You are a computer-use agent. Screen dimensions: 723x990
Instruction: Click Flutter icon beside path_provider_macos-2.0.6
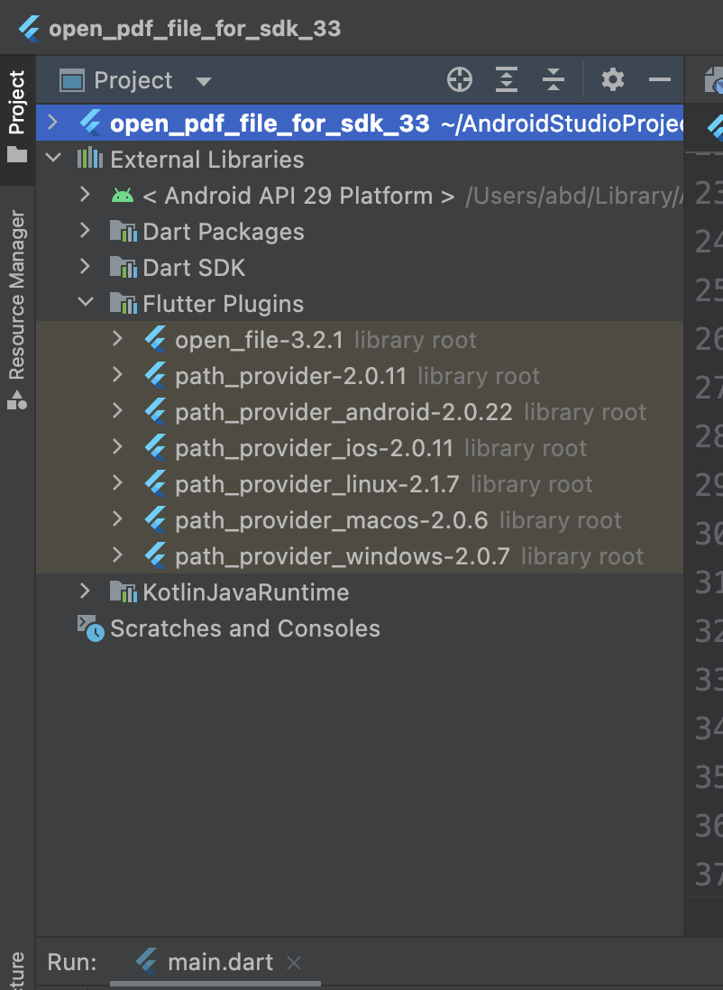pos(155,519)
